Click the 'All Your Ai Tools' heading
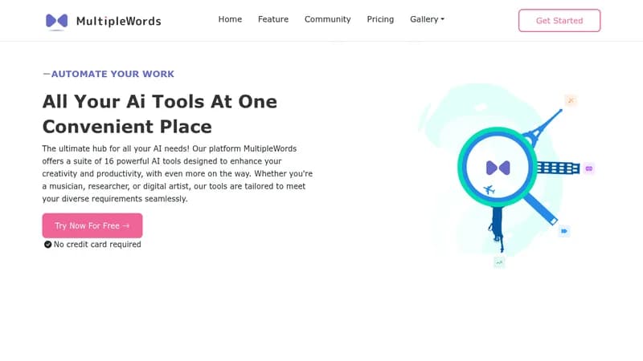This screenshot has height=361, width=643. [160, 114]
